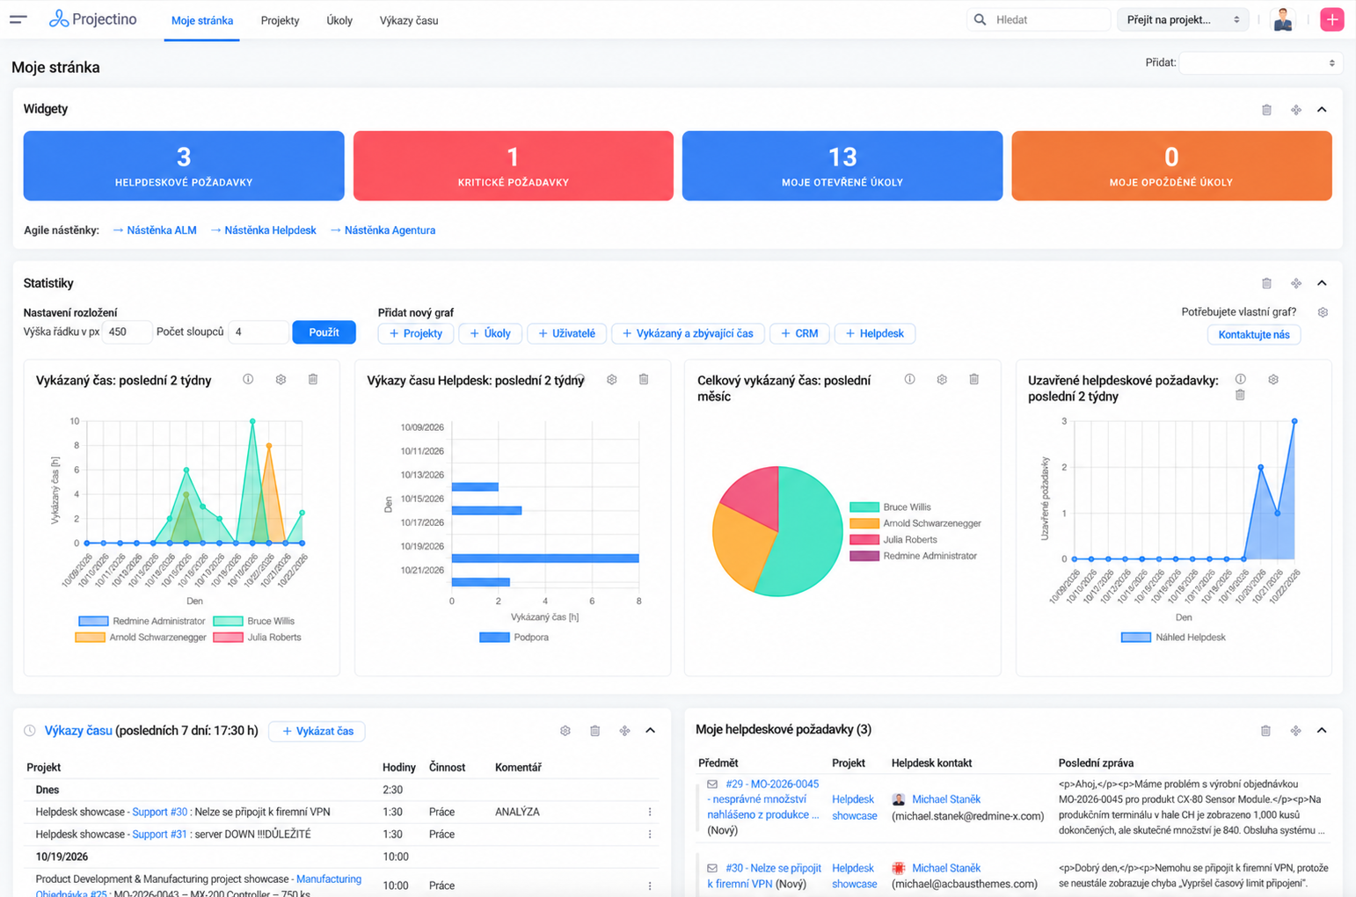The width and height of the screenshot is (1356, 897).
Task: Open settings gear next to Potřebujete vlastní graf
Action: click(x=1323, y=312)
